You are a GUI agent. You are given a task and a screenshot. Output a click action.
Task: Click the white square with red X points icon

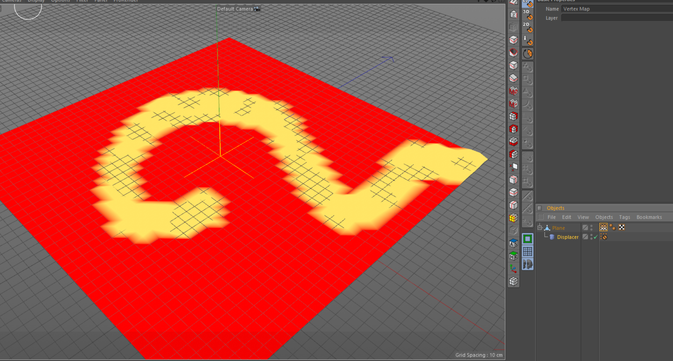tap(513, 167)
